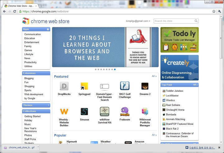The width and height of the screenshot is (224, 153).
Task: Open the Staff Picks collection
Action: pyautogui.click(x=30, y=139)
